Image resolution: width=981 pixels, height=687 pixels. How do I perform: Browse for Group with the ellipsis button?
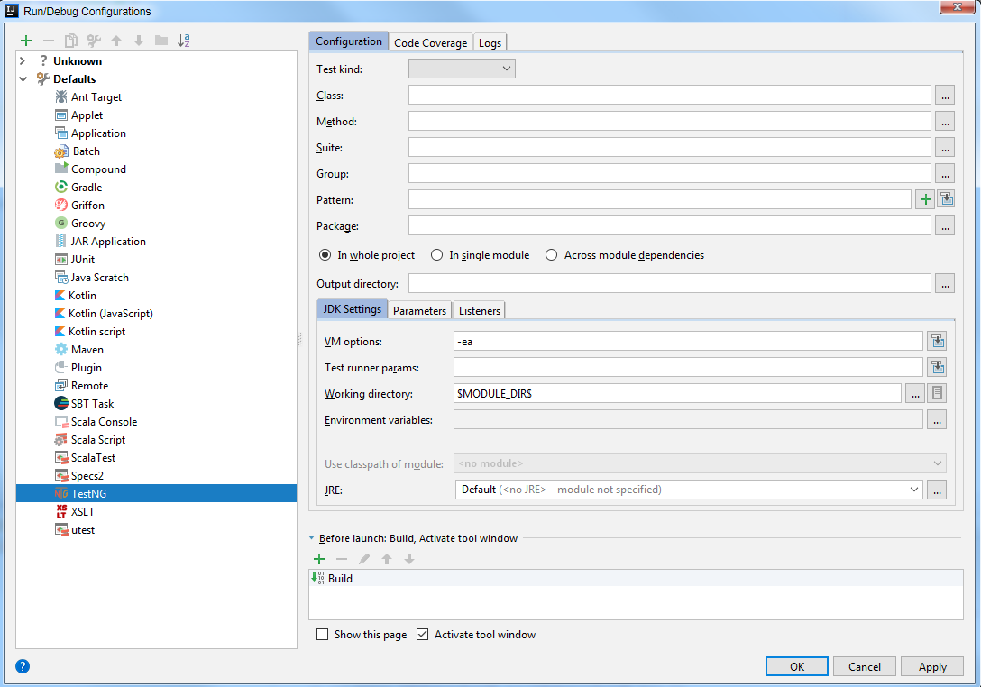(x=945, y=173)
